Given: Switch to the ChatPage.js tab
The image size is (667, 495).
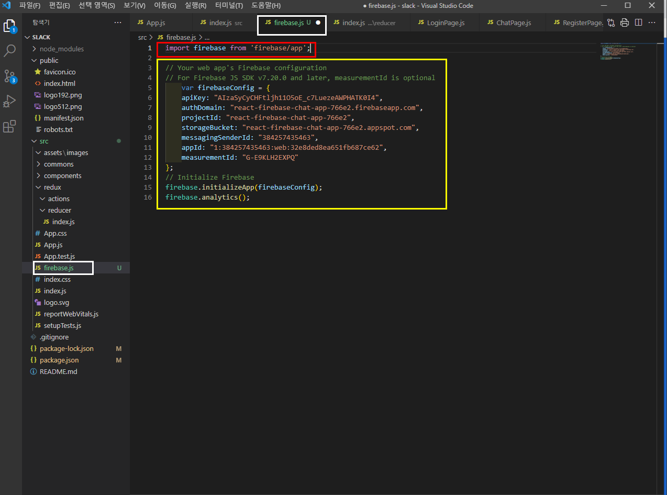Looking at the screenshot, I should point(513,23).
